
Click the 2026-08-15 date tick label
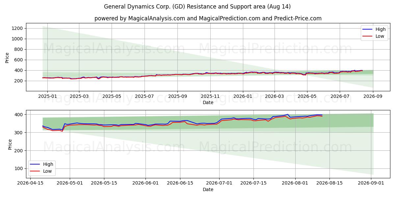329,184
